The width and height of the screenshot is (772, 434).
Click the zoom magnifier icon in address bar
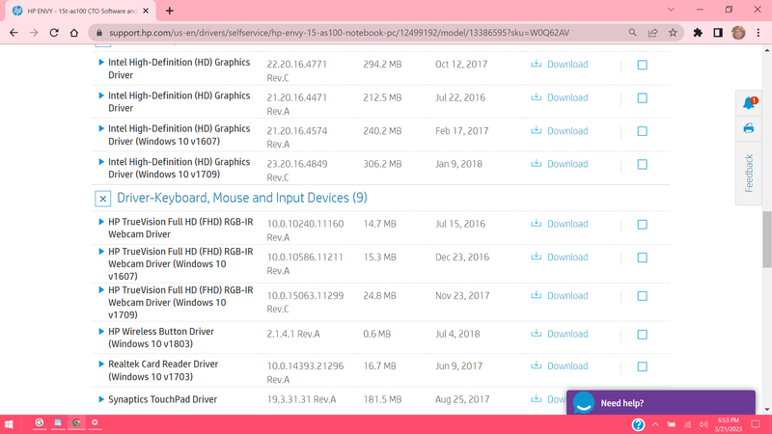coord(633,33)
